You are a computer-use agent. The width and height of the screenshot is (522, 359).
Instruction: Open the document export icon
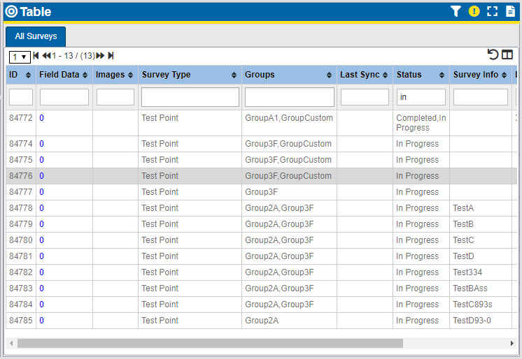tap(510, 11)
